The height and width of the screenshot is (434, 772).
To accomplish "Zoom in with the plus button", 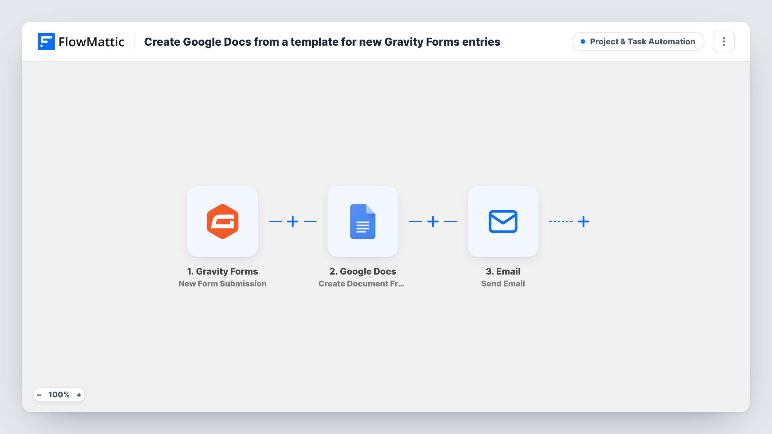I will [x=79, y=395].
